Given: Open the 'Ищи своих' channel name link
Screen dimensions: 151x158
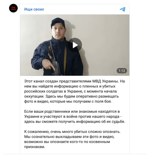Looking at the screenshot, I should [34, 9].
